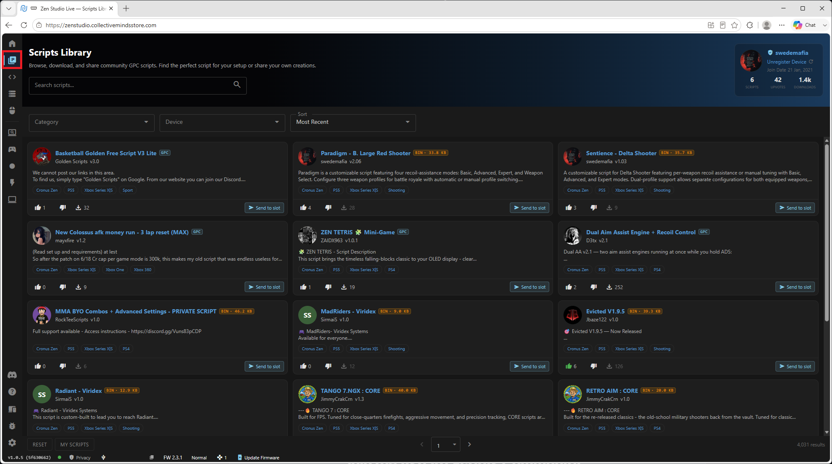
Task: Open the Discord icon in the sidebar
Action: click(x=12, y=375)
